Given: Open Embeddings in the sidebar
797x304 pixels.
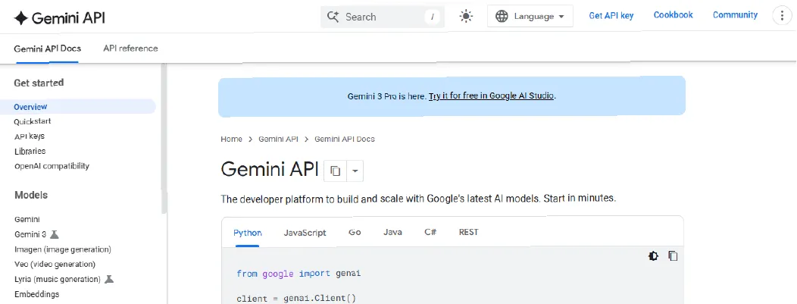Looking at the screenshot, I should coord(36,294).
